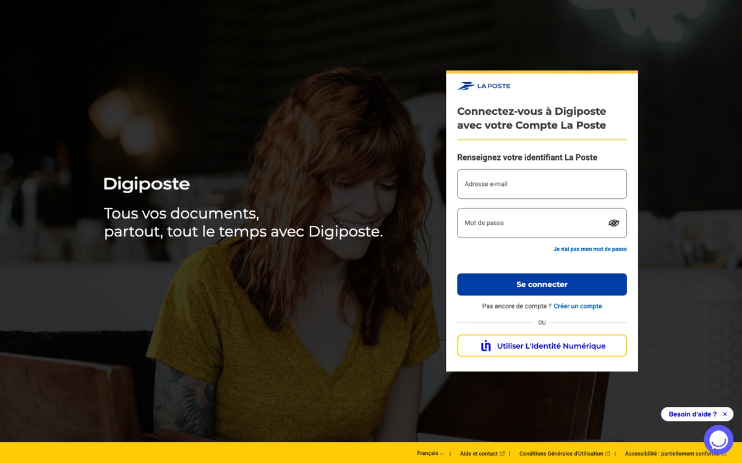
Task: Click the Besoin d'aide ? label
Action: coord(693,414)
